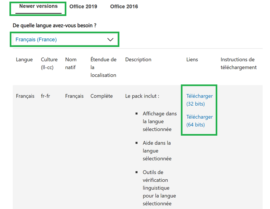Click the 'Le pack inclut :' text
Viewport: 270px width, 209px height.
[142, 96]
